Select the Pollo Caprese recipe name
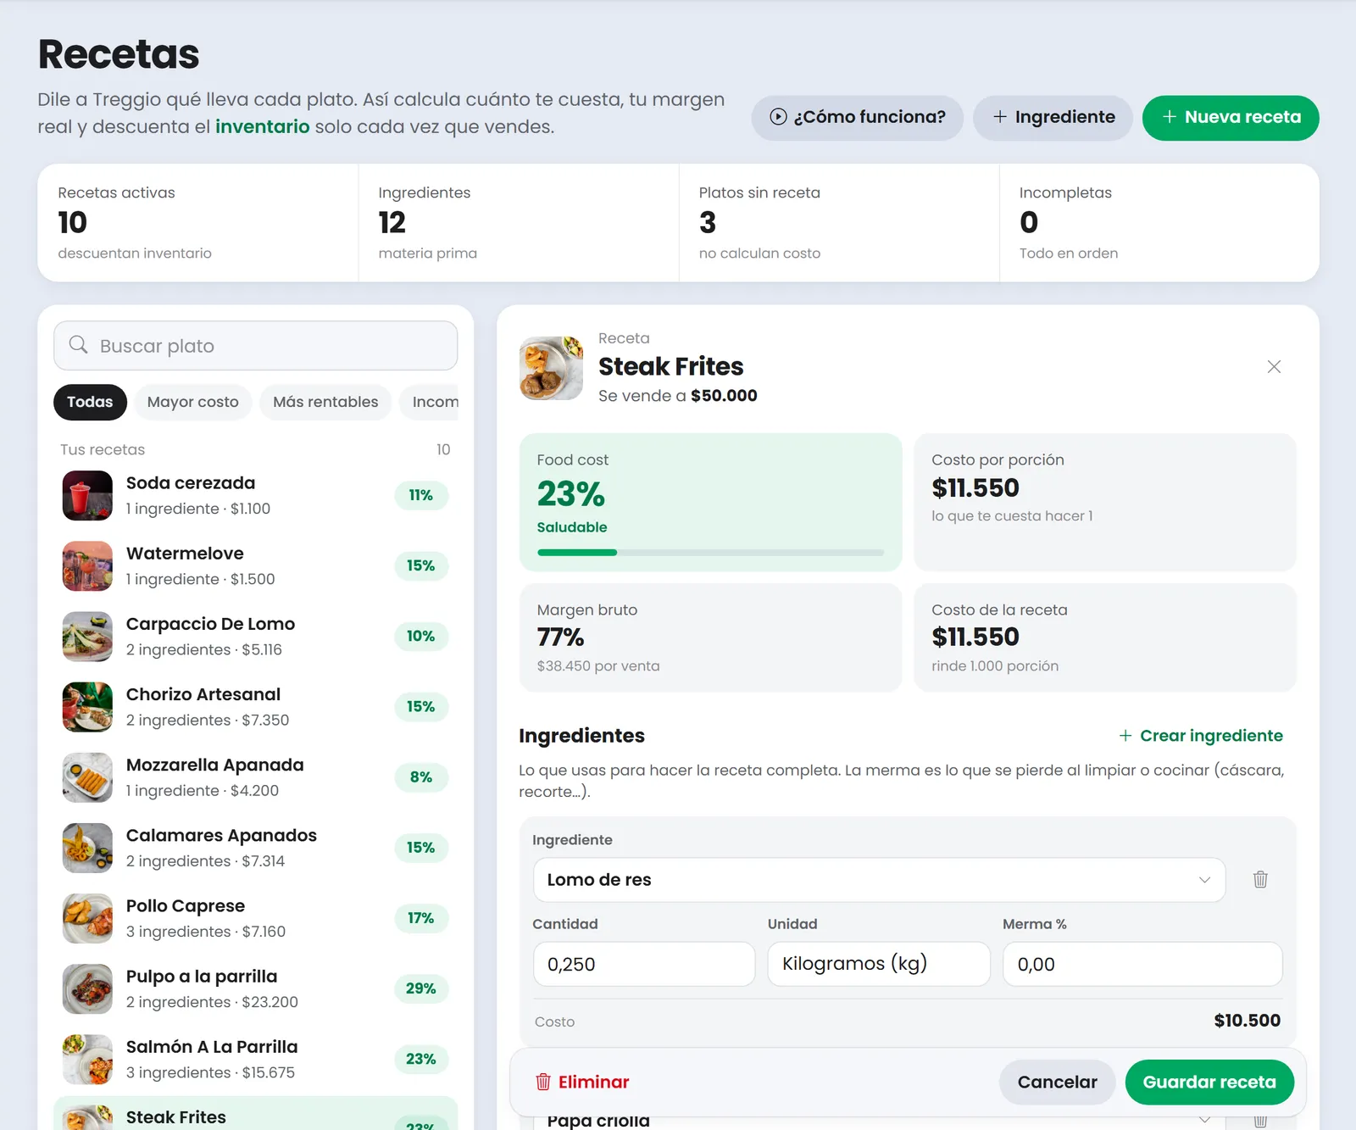Viewport: 1356px width, 1130px height. click(186, 905)
